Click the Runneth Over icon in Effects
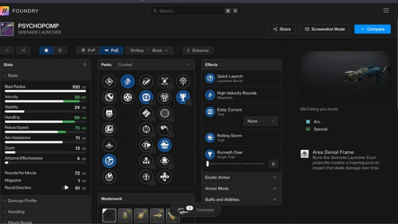 (x=210, y=154)
